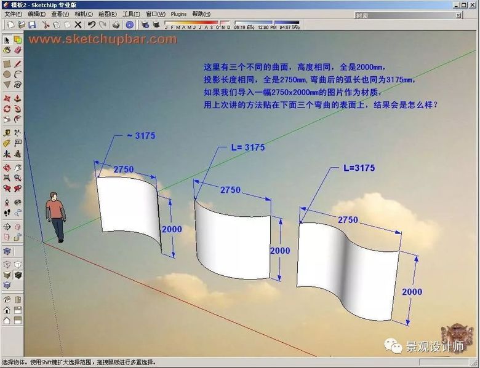This screenshot has width=480, height=368.
Task: Expand the 窗口(W) window menu
Action: [155, 14]
